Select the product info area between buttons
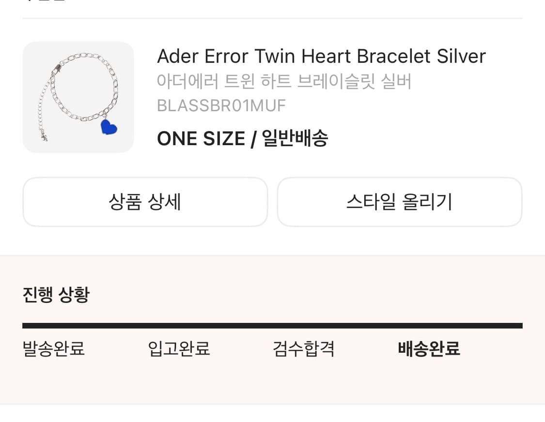Viewport: 545px width, 422px height. click(x=272, y=165)
